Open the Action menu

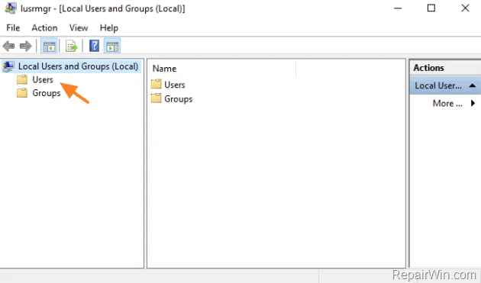coord(44,28)
